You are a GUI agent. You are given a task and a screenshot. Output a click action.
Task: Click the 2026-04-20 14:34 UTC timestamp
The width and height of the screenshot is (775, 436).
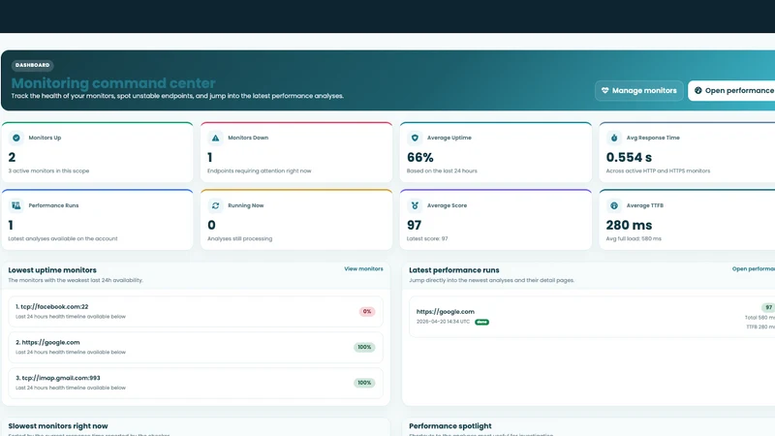[443, 322]
